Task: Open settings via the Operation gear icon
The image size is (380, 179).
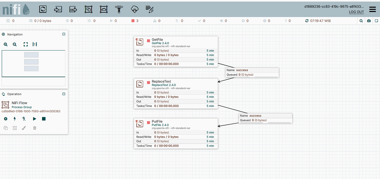Action: click(x=5, y=119)
